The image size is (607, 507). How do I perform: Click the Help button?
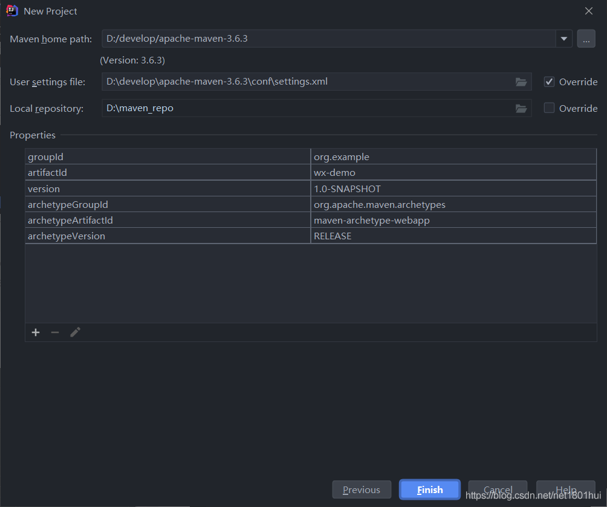coord(565,490)
